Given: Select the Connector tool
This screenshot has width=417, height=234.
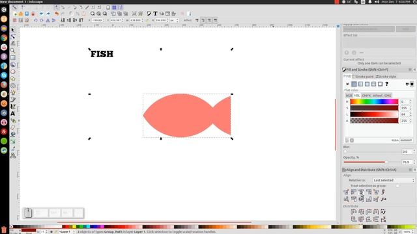Looking at the screenshot, I should [13, 155].
